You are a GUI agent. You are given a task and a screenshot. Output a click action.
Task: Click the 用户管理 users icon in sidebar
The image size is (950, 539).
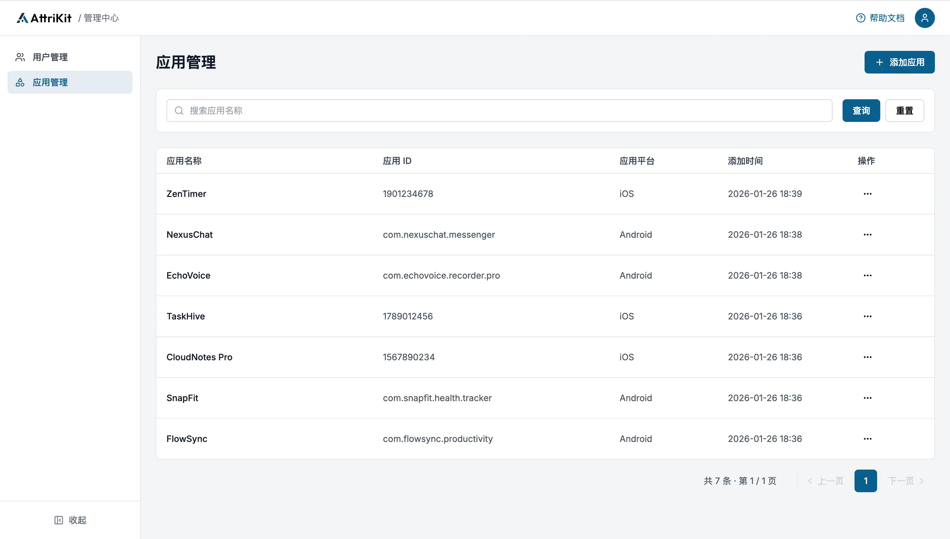click(x=20, y=57)
